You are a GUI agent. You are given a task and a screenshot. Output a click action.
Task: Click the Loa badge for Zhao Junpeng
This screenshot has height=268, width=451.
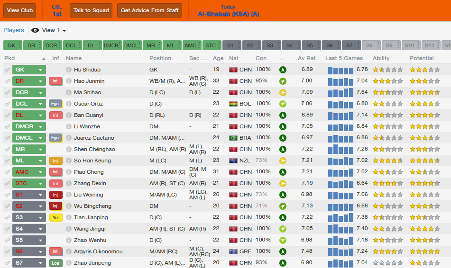[x=55, y=263]
